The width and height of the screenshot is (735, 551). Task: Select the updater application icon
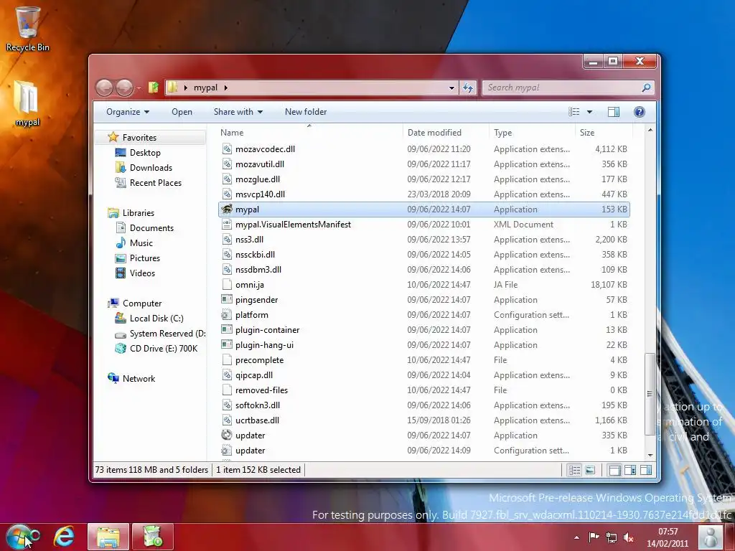click(227, 435)
